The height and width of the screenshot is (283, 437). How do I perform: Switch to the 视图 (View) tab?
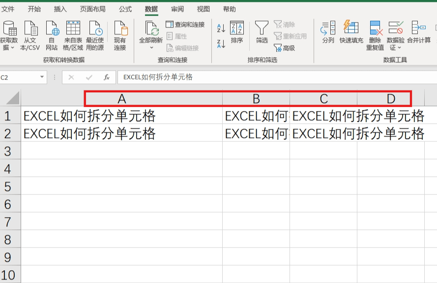[203, 9]
